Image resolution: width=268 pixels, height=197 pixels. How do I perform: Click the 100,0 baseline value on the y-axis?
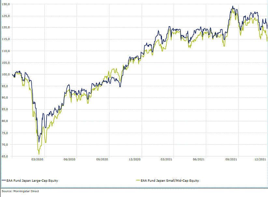tap(6, 74)
